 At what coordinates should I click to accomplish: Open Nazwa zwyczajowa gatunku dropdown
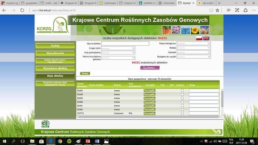118,58
